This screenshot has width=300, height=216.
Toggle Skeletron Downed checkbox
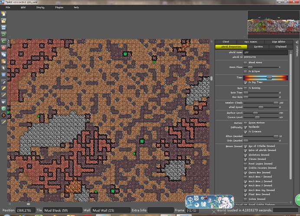245,155
